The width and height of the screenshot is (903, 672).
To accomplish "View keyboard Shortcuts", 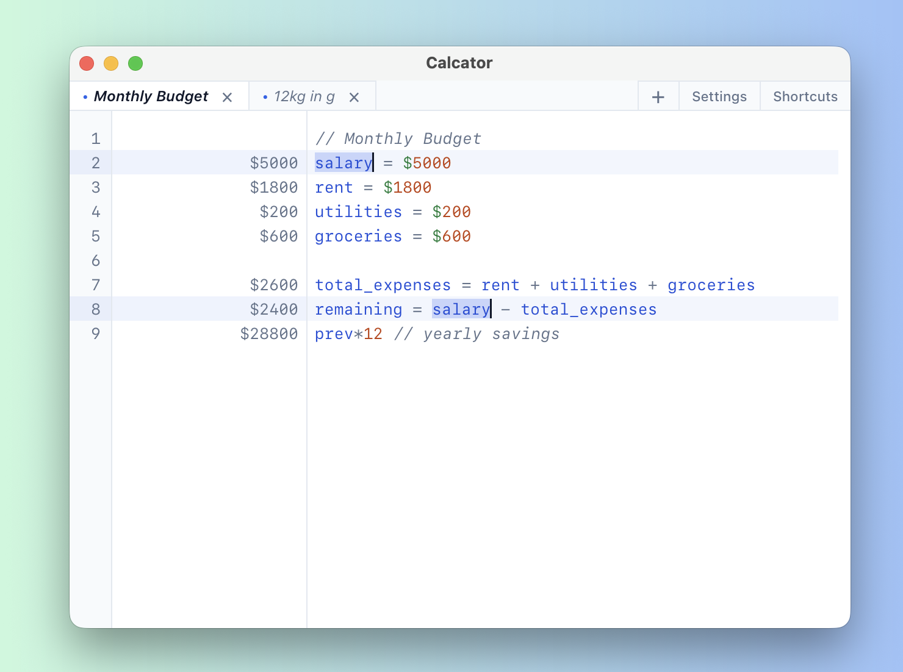I will click(x=805, y=96).
